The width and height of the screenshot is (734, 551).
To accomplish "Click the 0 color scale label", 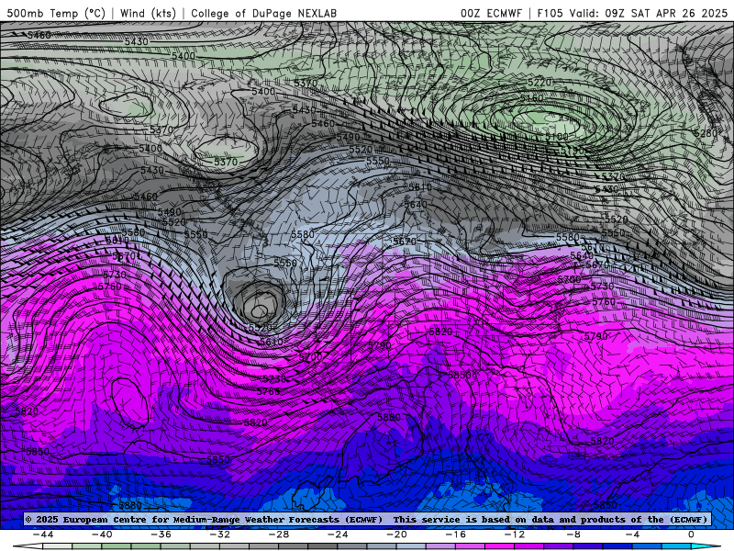I will click(691, 534).
